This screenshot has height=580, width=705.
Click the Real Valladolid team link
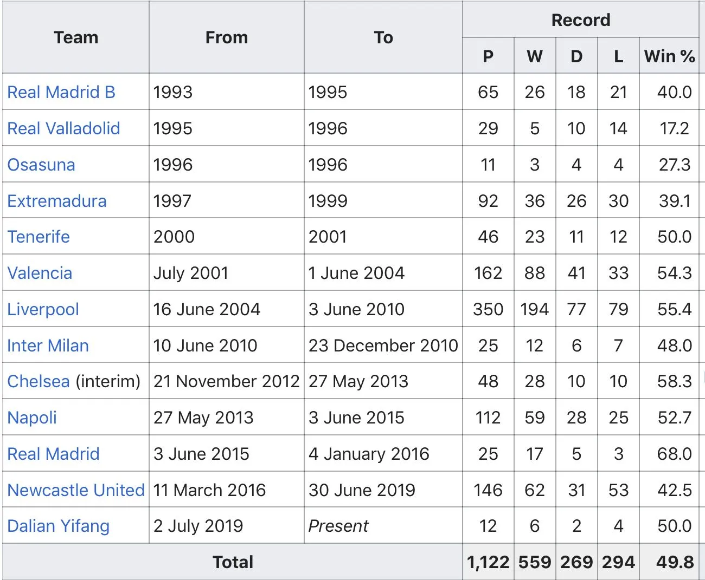point(63,128)
